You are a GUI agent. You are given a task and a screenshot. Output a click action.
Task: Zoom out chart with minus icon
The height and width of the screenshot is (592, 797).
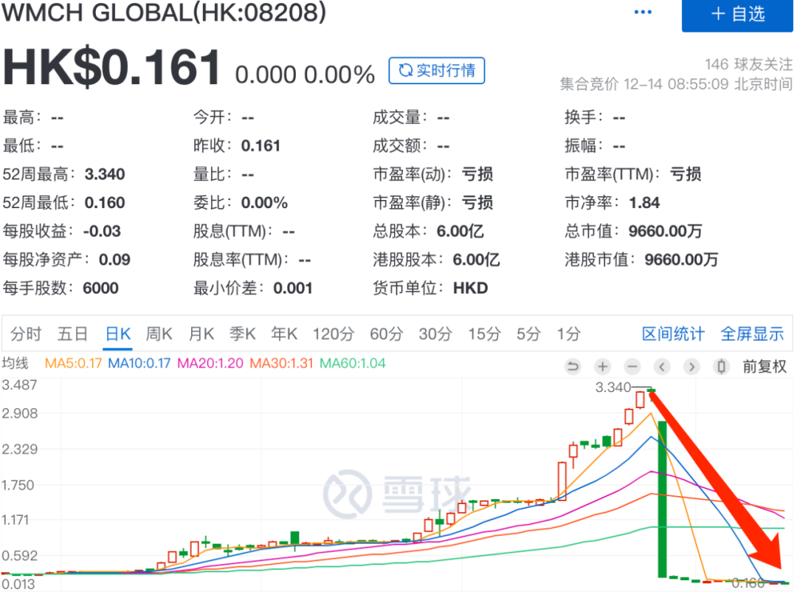coord(632,366)
